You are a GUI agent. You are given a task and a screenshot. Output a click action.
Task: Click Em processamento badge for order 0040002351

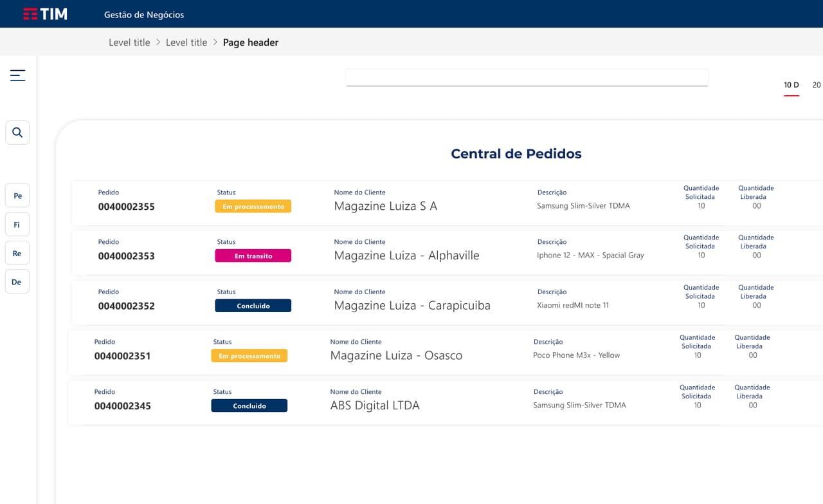coord(249,356)
